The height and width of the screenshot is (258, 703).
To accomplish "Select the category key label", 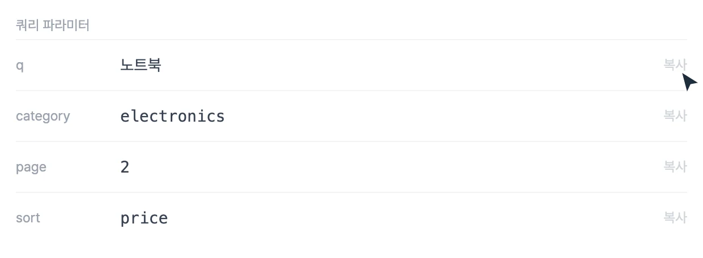I will click(x=43, y=117).
